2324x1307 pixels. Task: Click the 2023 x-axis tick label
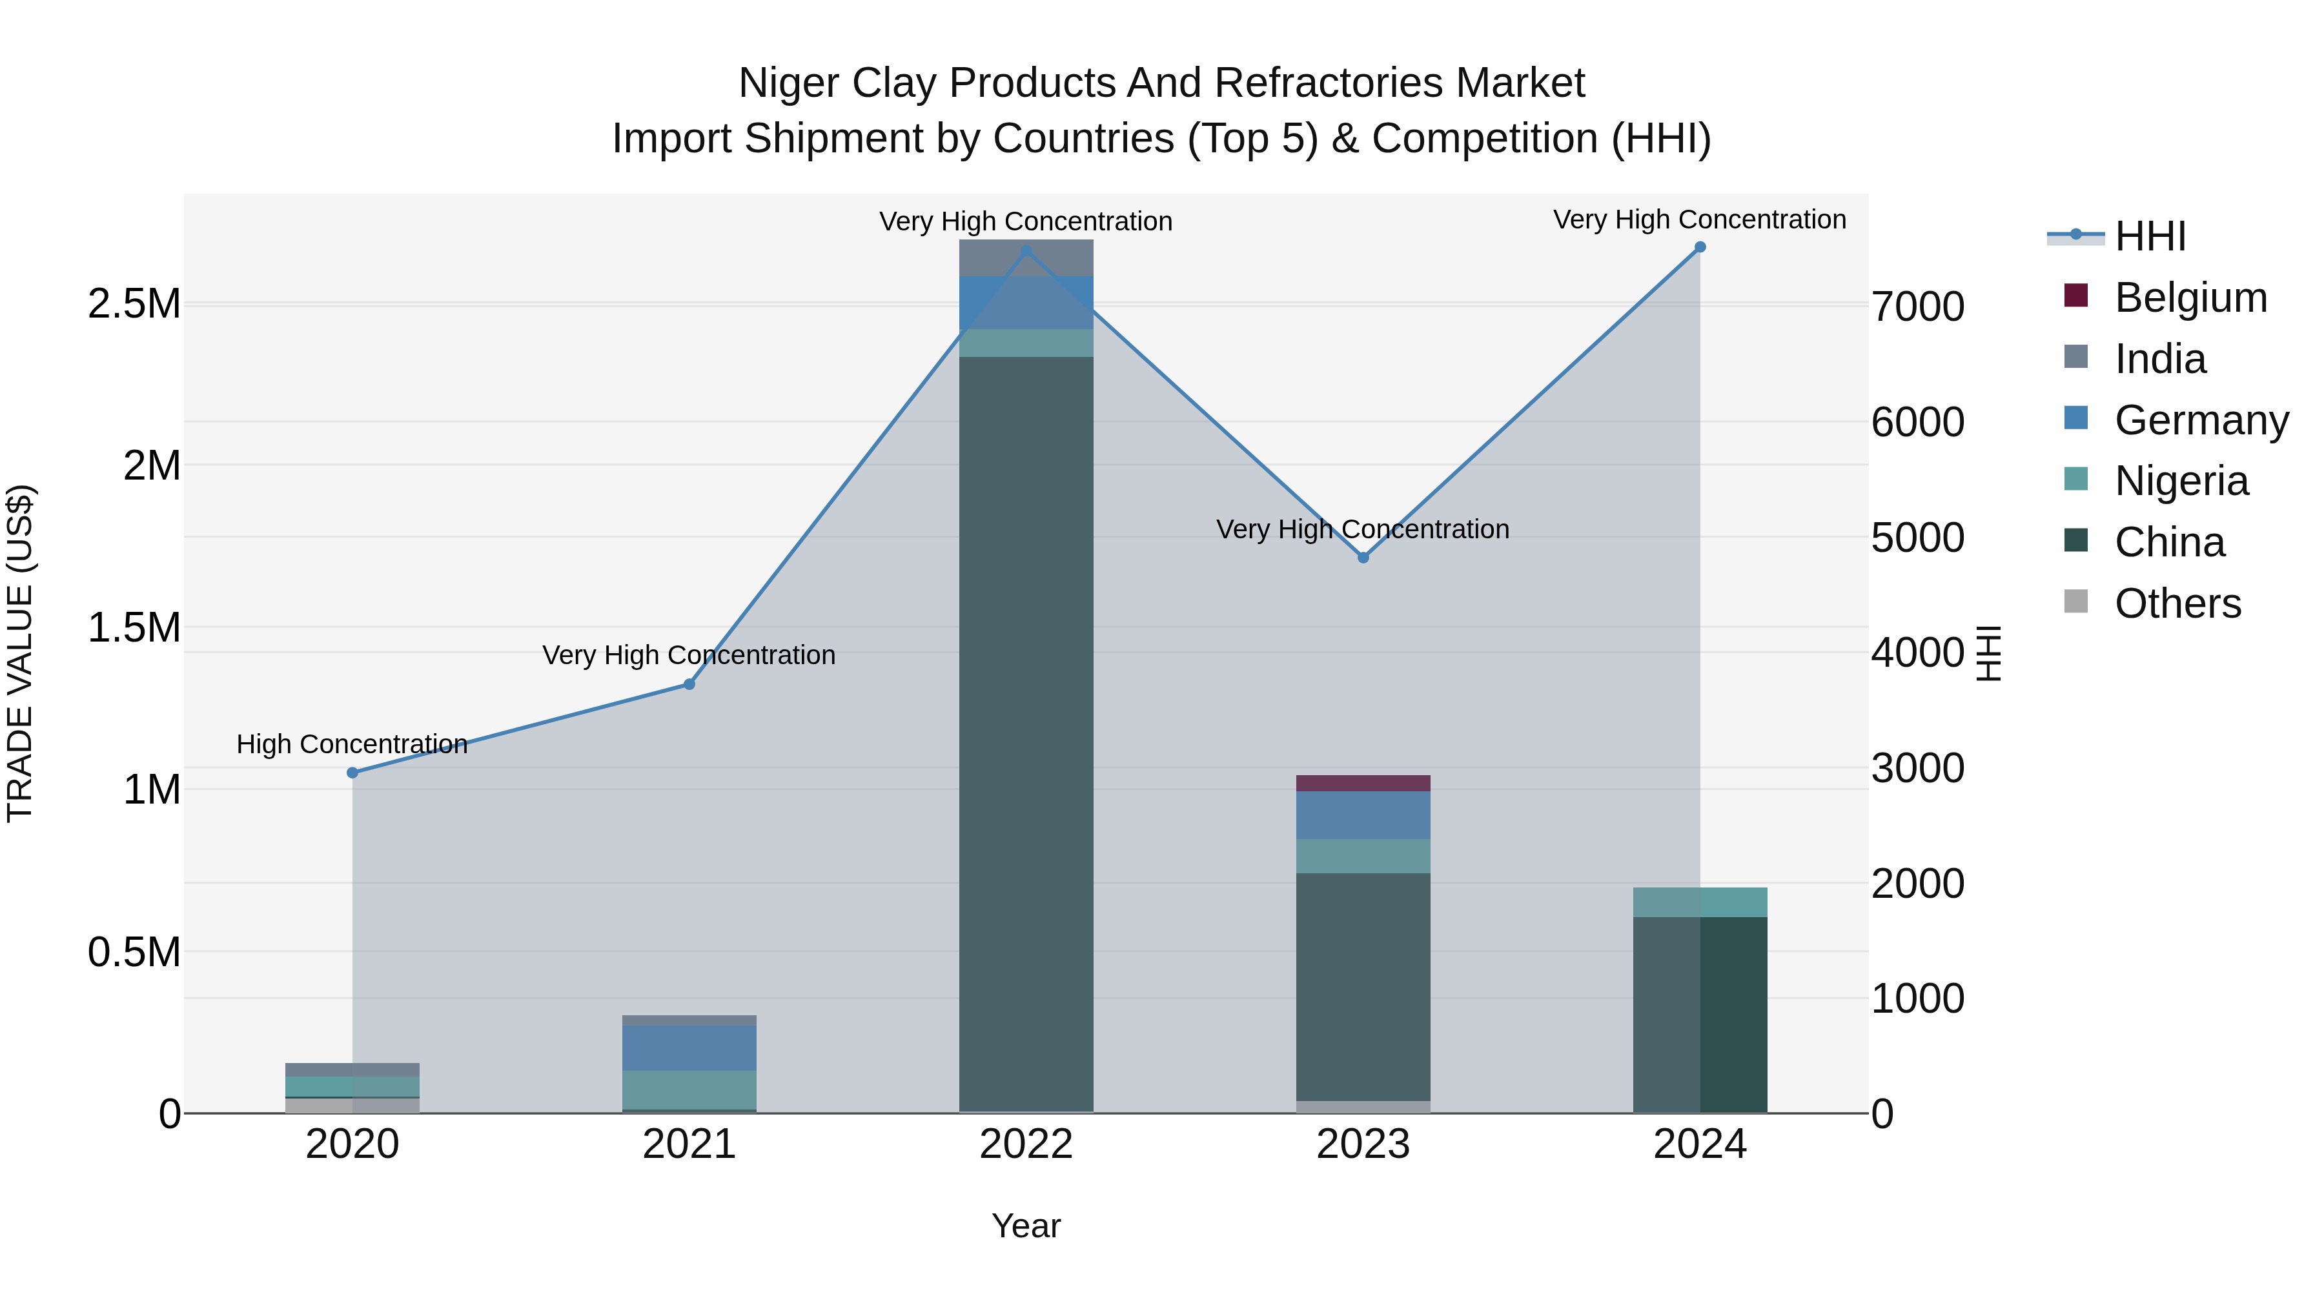1363,1144
